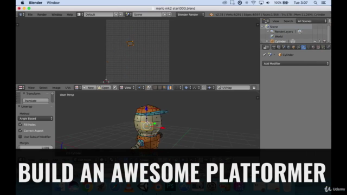Toggle Correct Aspect checkbox
This screenshot has height=195, width=347.
click(x=21, y=131)
